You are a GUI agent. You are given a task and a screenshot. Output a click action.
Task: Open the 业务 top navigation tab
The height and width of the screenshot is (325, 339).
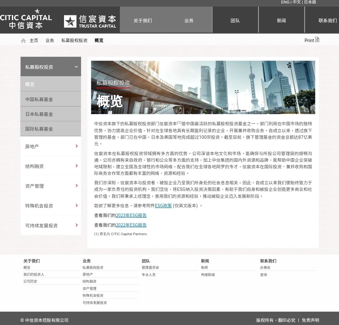[189, 20]
